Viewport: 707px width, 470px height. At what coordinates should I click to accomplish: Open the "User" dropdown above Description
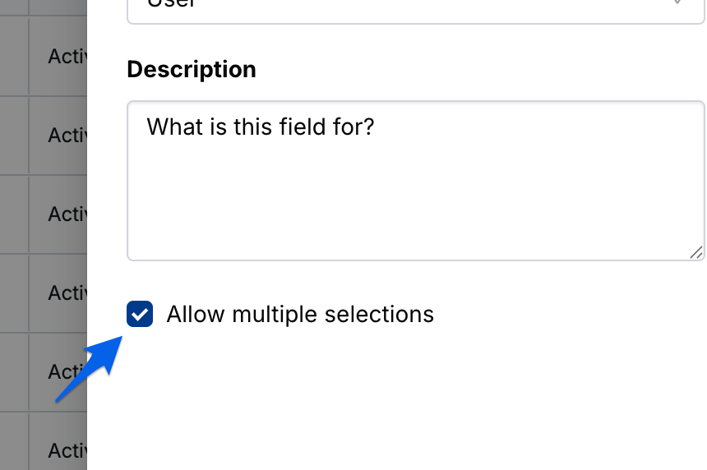(x=415, y=8)
